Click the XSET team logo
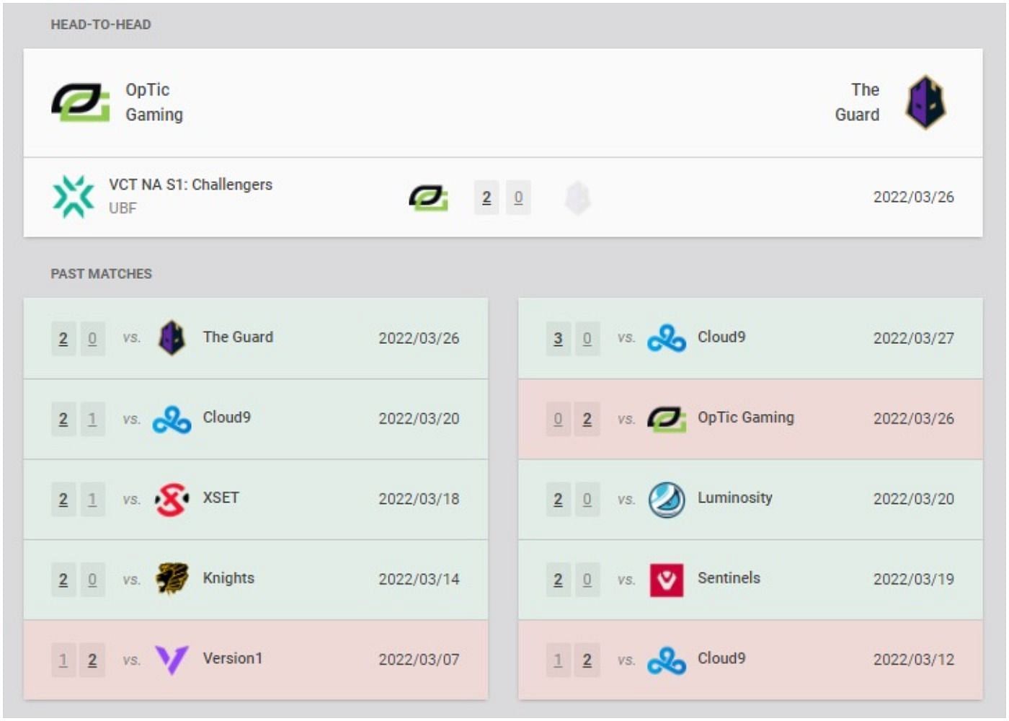This screenshot has width=1009, height=721. click(x=172, y=500)
